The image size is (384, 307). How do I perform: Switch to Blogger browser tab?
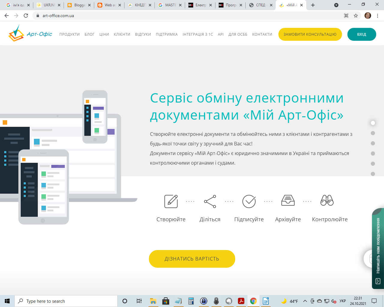click(76, 5)
